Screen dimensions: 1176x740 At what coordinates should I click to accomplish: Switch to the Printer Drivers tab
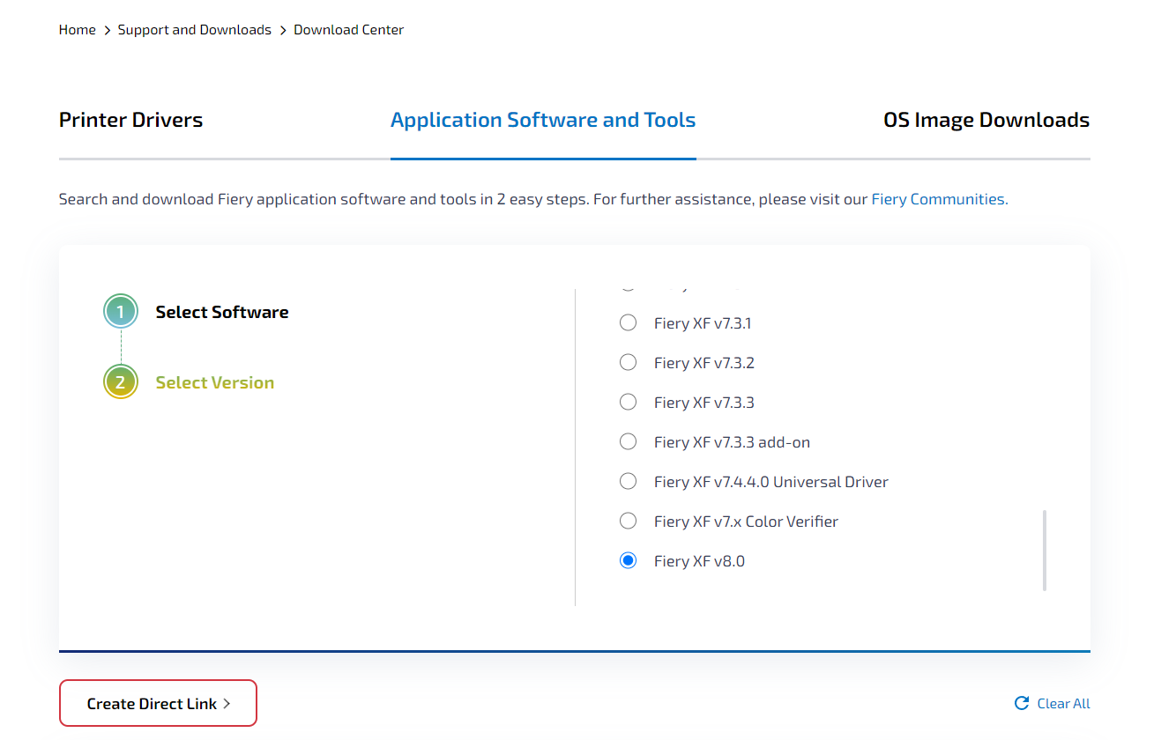(x=130, y=121)
